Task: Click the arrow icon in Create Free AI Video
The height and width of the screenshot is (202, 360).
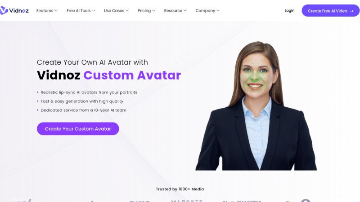Action: tap(351, 11)
